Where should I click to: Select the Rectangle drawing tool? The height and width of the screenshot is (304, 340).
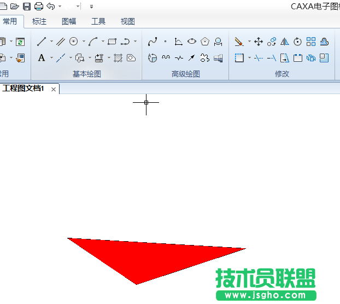(112, 42)
